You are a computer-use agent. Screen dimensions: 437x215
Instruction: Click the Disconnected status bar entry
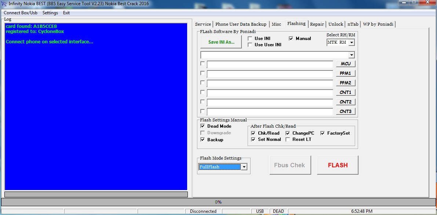pyautogui.click(x=203, y=211)
